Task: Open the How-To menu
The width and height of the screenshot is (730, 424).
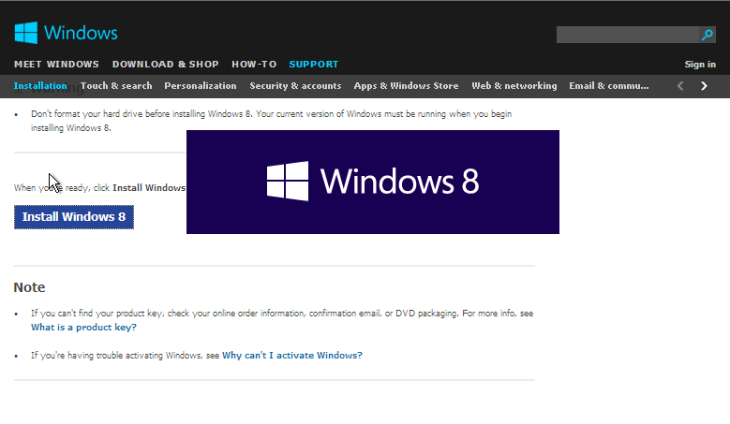Action: pos(254,65)
